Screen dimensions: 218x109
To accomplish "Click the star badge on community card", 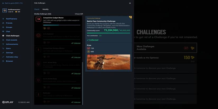I will (x=131, y=17).
